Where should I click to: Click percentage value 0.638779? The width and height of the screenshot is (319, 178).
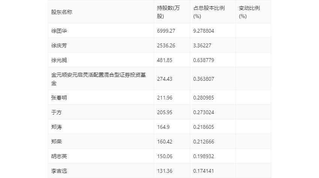pyautogui.click(x=204, y=60)
